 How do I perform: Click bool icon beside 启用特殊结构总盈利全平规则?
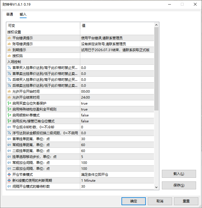pos(9,109)
